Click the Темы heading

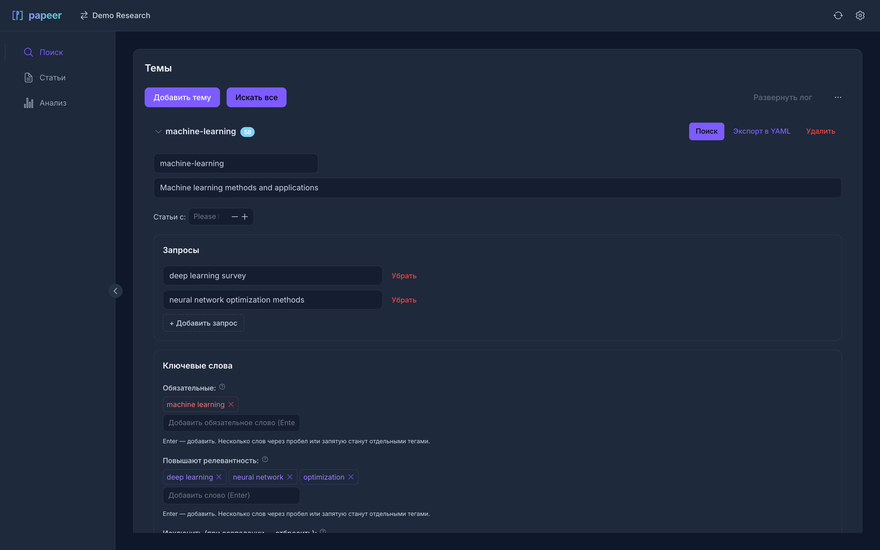pyautogui.click(x=158, y=68)
